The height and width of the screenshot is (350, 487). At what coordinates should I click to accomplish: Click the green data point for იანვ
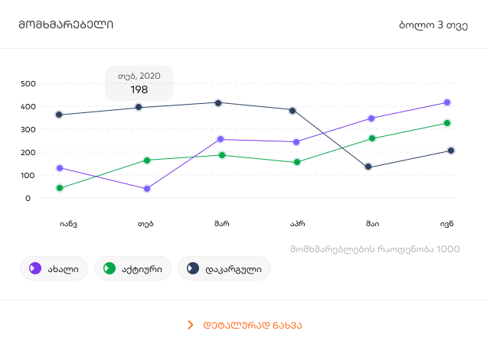tap(60, 188)
